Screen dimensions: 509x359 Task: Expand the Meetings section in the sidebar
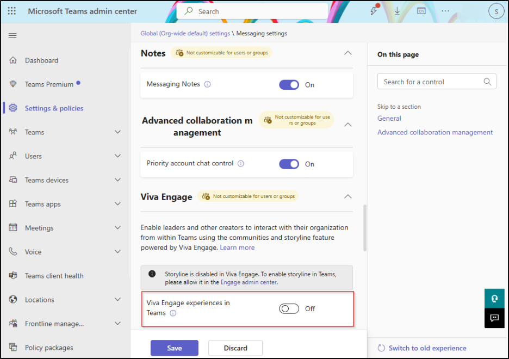117,228
